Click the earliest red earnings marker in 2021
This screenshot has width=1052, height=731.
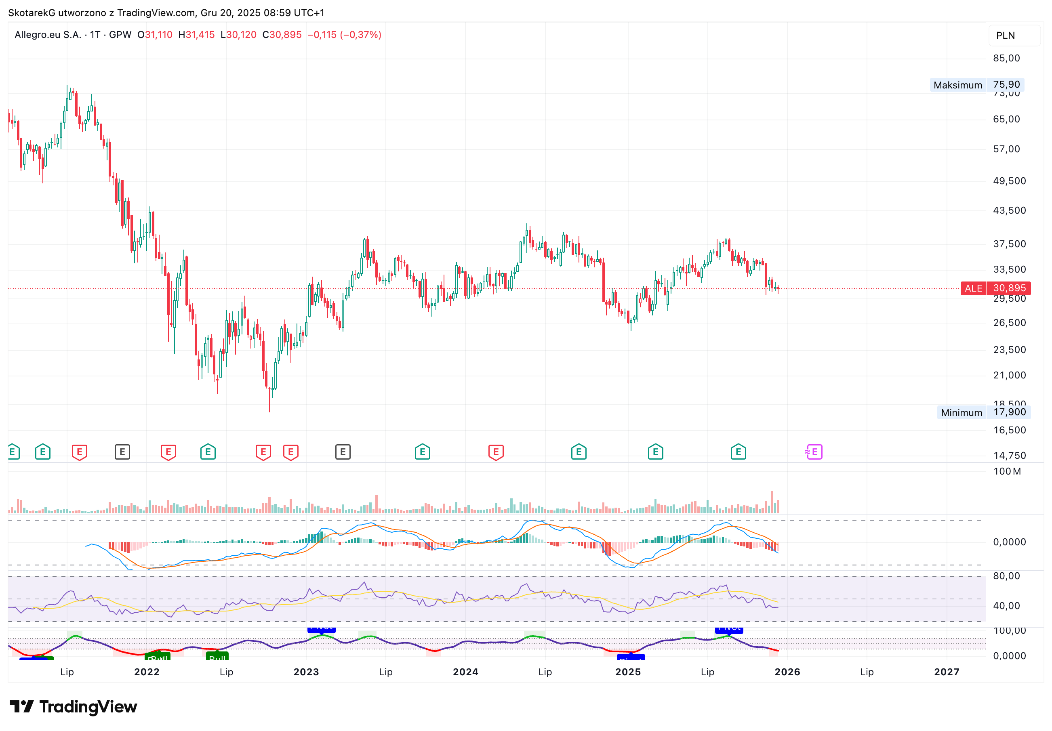pyautogui.click(x=80, y=452)
